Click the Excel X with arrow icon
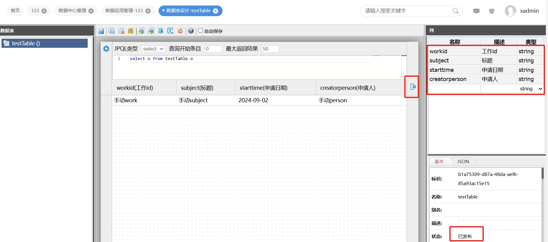Viewport: 548px width, 242px height. [170, 31]
